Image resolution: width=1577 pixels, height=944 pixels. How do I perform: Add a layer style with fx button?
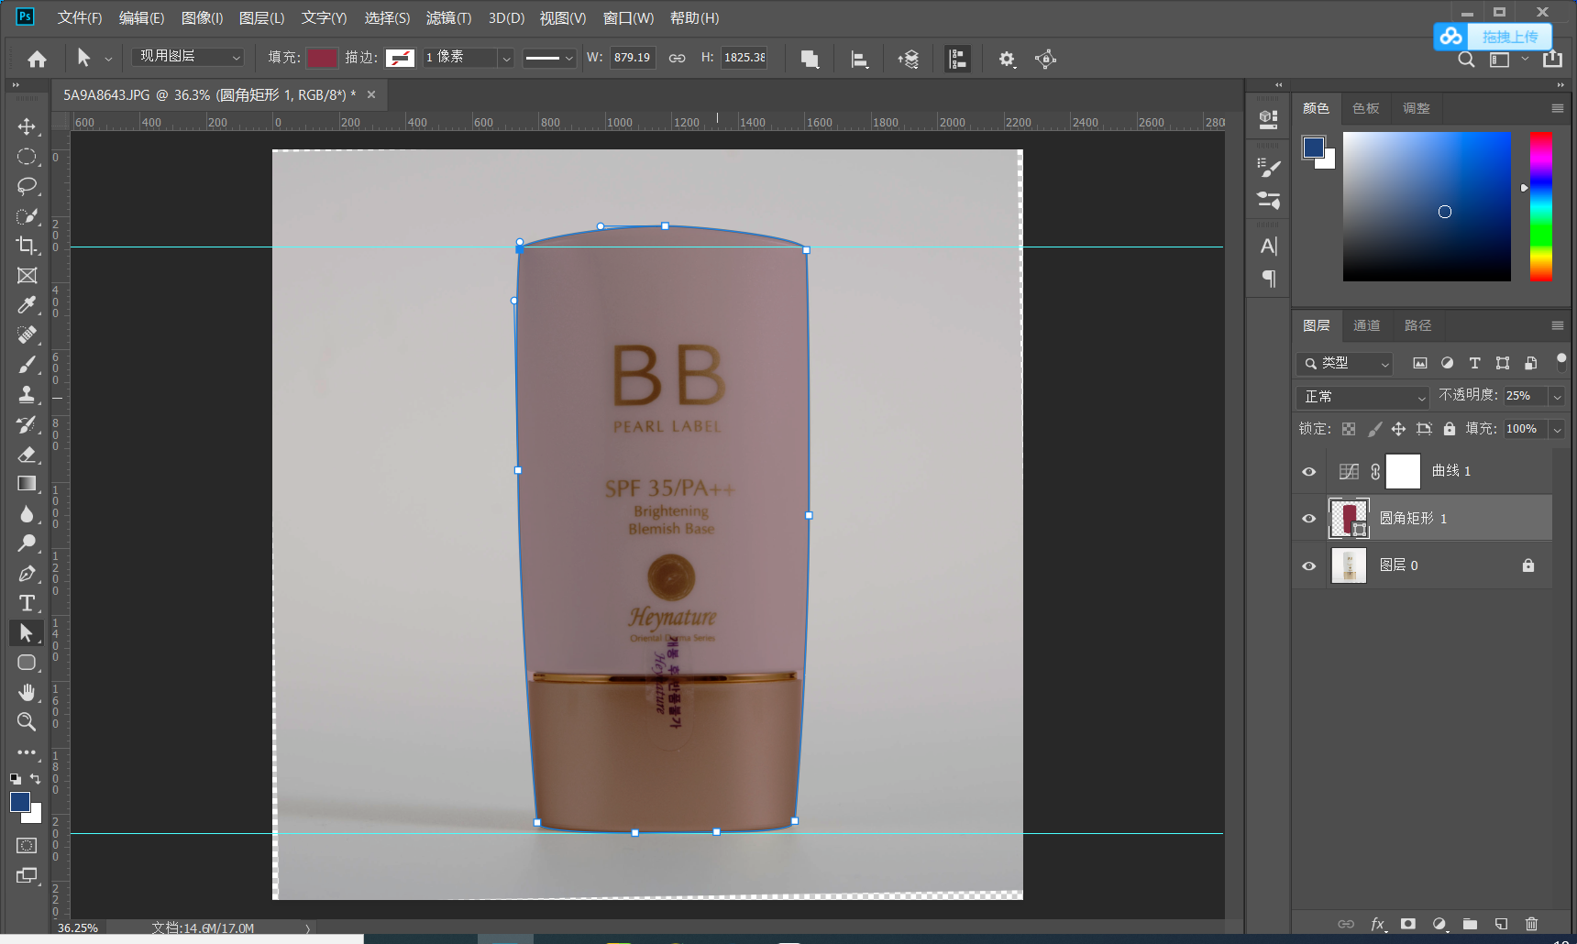pos(1377,924)
